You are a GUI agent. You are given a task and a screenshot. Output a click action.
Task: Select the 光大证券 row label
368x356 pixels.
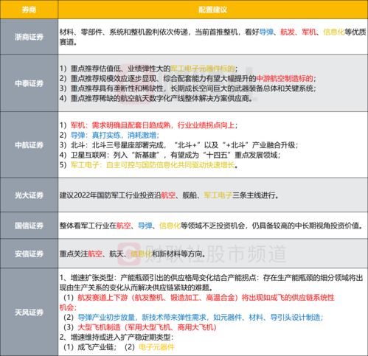coord(29,195)
